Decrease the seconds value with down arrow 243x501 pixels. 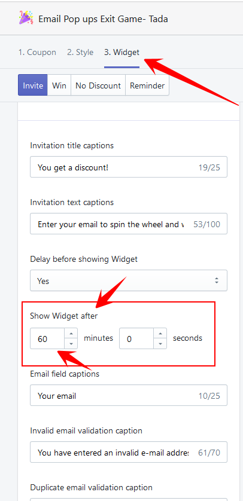[x=160, y=344]
